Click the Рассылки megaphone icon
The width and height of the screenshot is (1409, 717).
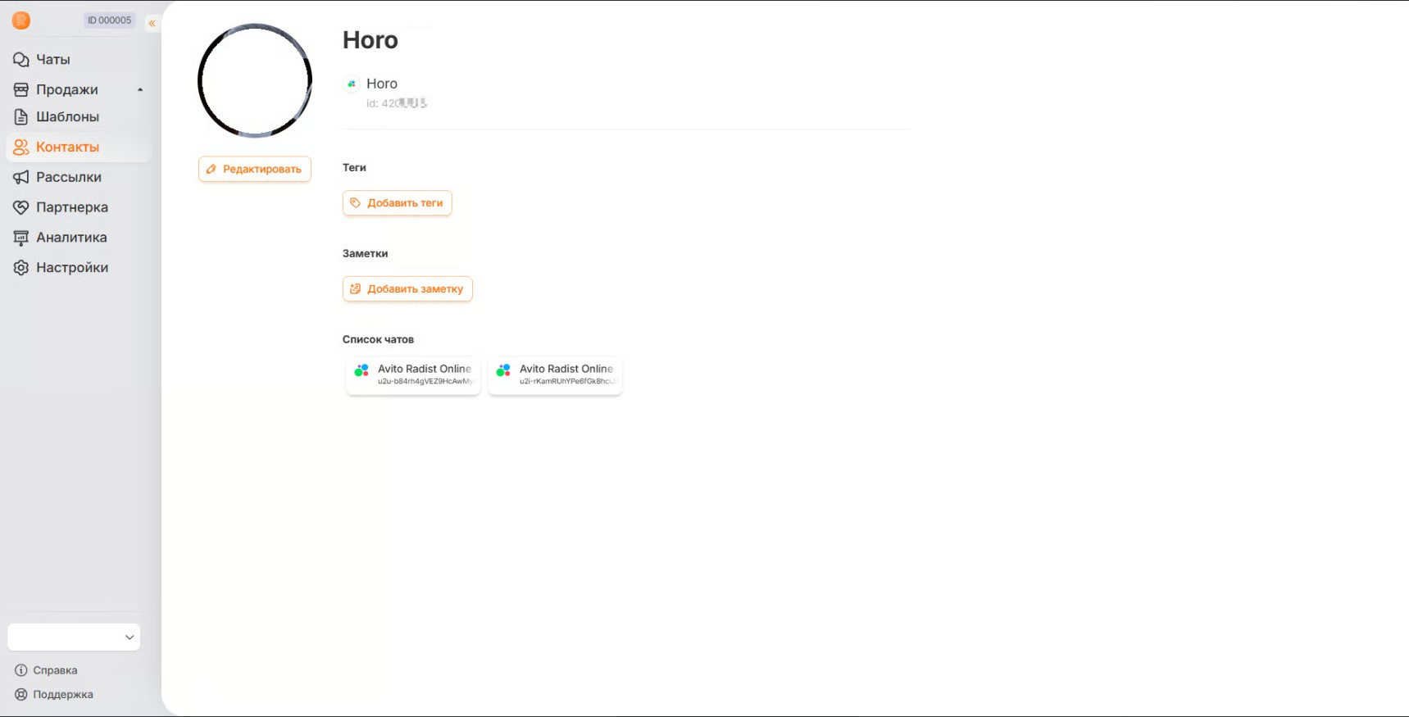click(21, 177)
